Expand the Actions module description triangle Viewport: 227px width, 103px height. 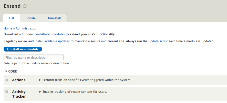tap(40, 80)
